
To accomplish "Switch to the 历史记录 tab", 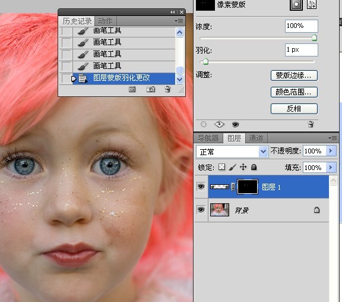I will 77,21.
